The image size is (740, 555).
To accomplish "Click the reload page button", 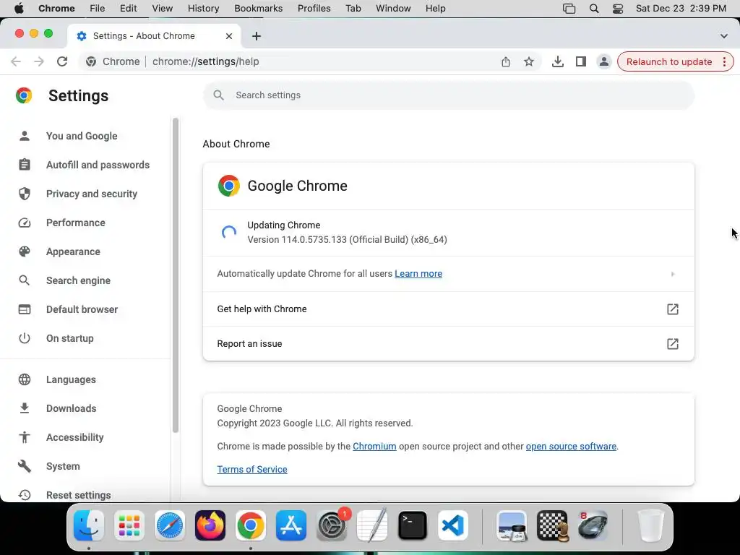I will point(62,61).
